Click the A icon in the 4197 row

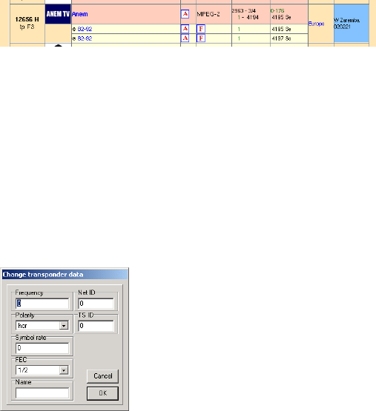pyautogui.click(x=185, y=39)
